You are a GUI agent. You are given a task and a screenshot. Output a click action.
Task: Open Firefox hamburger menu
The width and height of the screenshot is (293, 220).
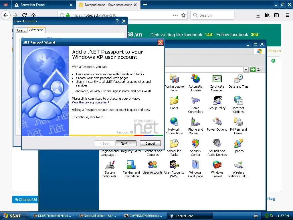click(288, 15)
